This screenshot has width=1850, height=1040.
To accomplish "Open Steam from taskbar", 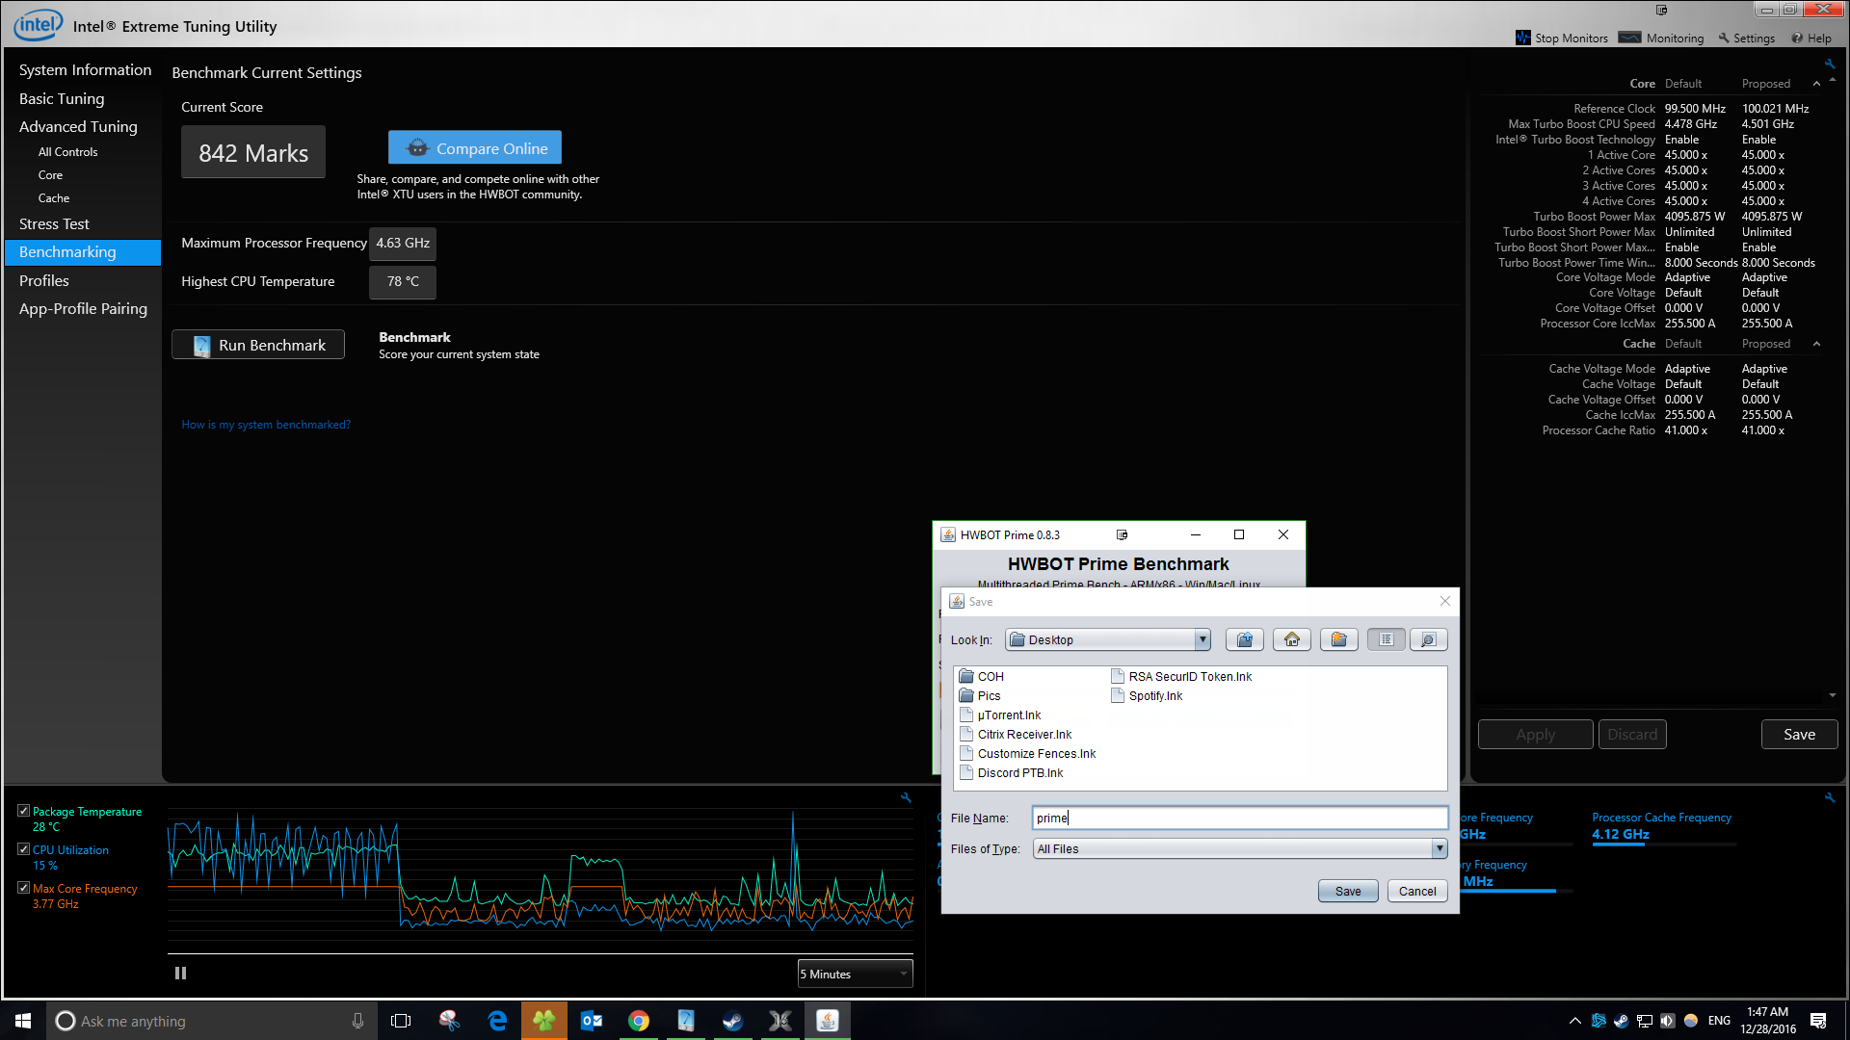I will click(x=733, y=1021).
